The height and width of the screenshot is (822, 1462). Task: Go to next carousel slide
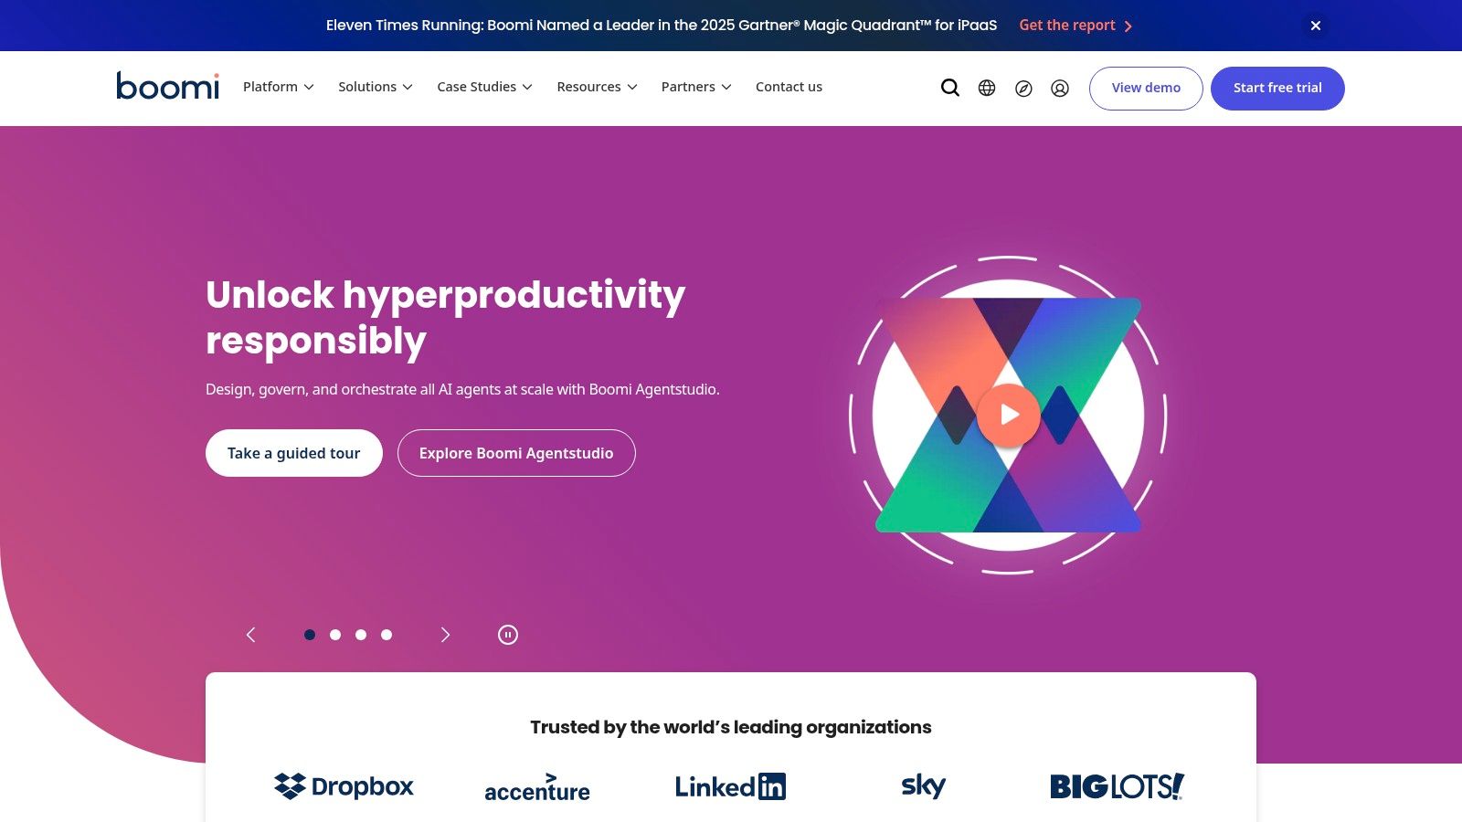445,635
